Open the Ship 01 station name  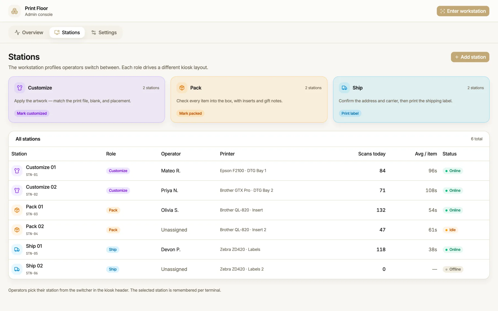pyautogui.click(x=34, y=246)
